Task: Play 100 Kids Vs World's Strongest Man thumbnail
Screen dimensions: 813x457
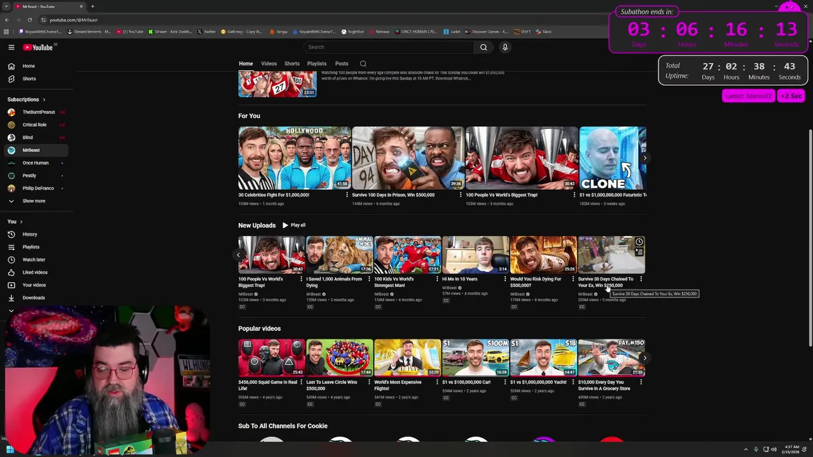Action: (408, 255)
